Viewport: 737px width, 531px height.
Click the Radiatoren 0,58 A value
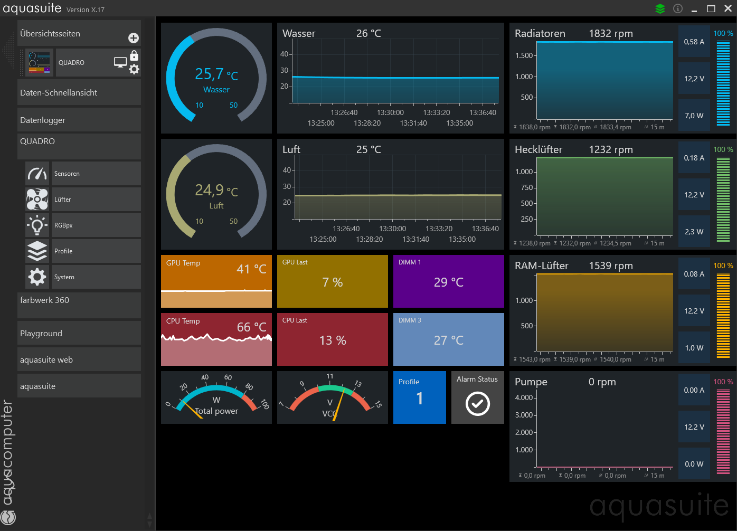tap(694, 42)
